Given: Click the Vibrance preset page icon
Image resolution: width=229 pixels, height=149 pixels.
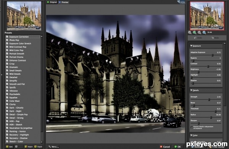Looking at the screenshot, I should (x=7, y=91).
